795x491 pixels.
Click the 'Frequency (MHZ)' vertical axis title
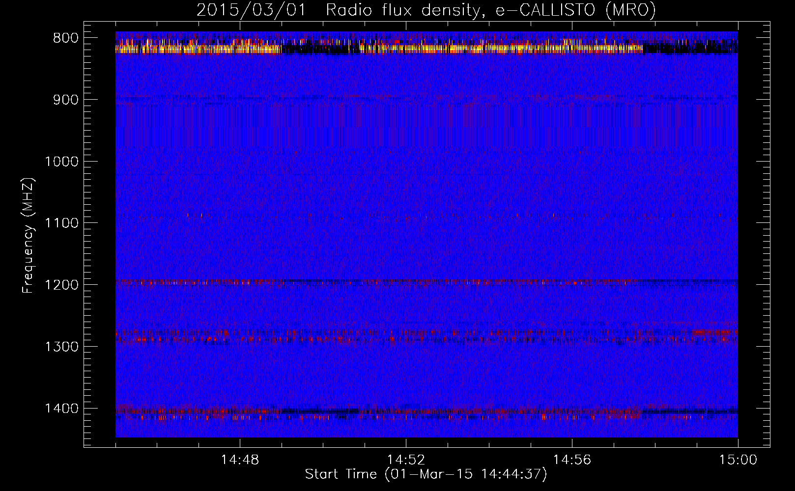coord(28,235)
